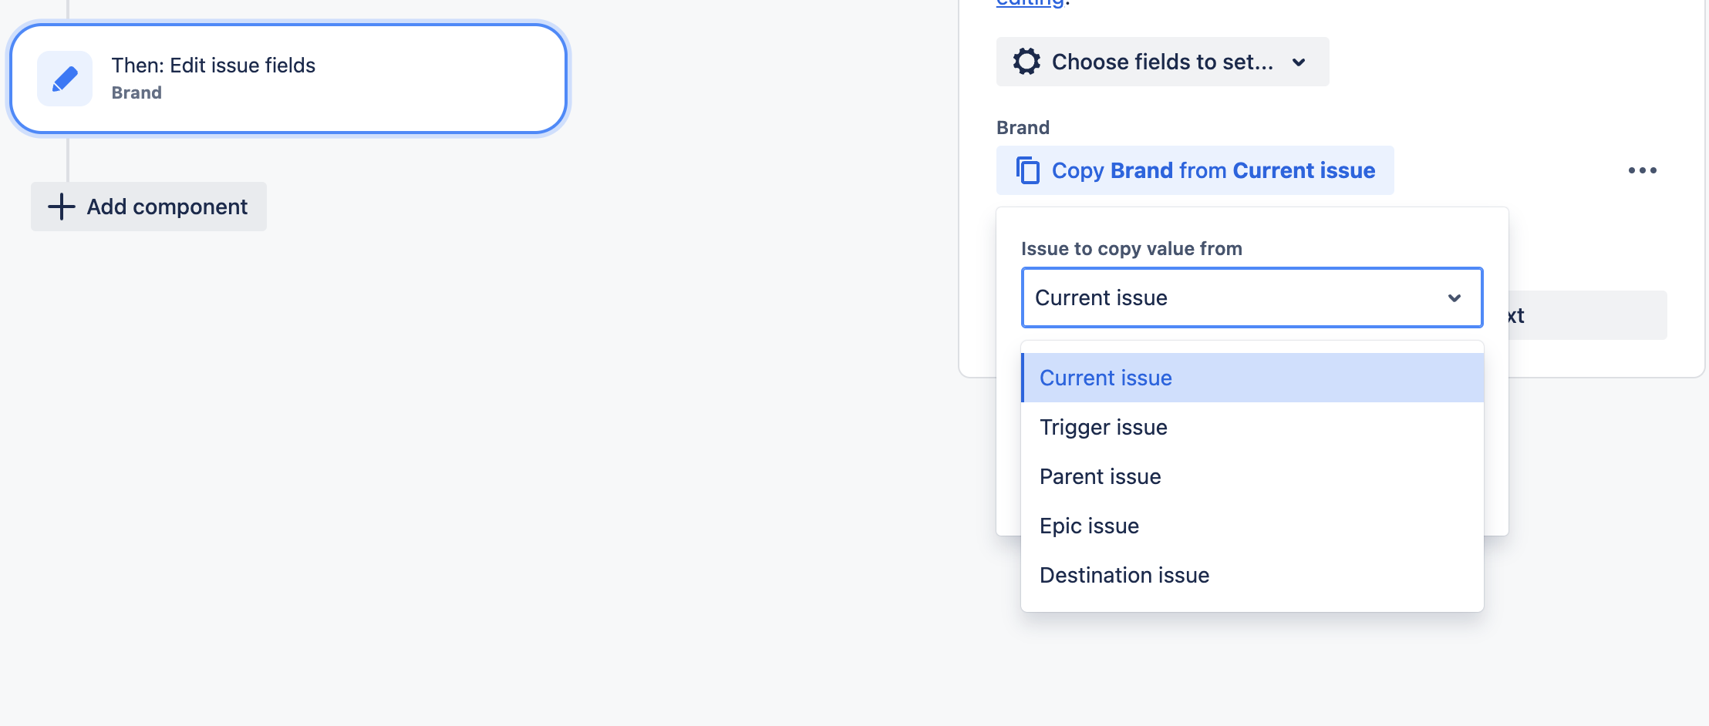Viewport: 1709px width, 726px height.
Task: Click the gear icon beside Choose fields to set
Action: coord(1026,62)
